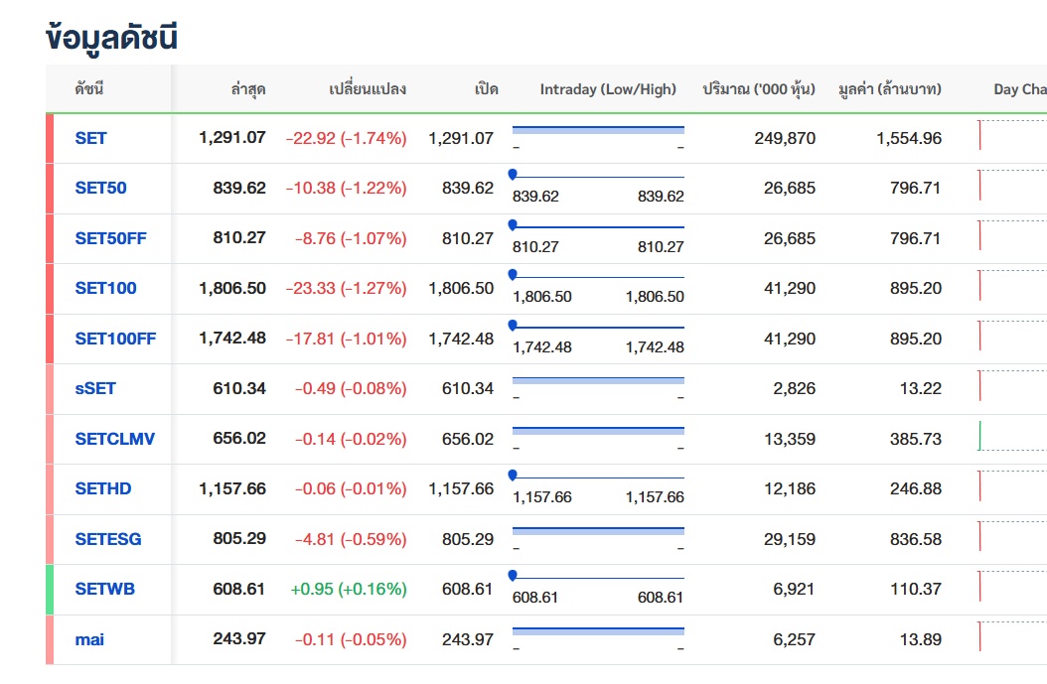1047x684 pixels.
Task: Click the มูลค่า (ล้านบาท) column header
Action: tap(889, 89)
